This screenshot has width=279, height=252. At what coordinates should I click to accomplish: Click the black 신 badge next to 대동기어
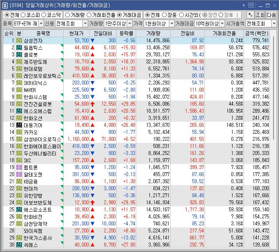(x=19, y=125)
